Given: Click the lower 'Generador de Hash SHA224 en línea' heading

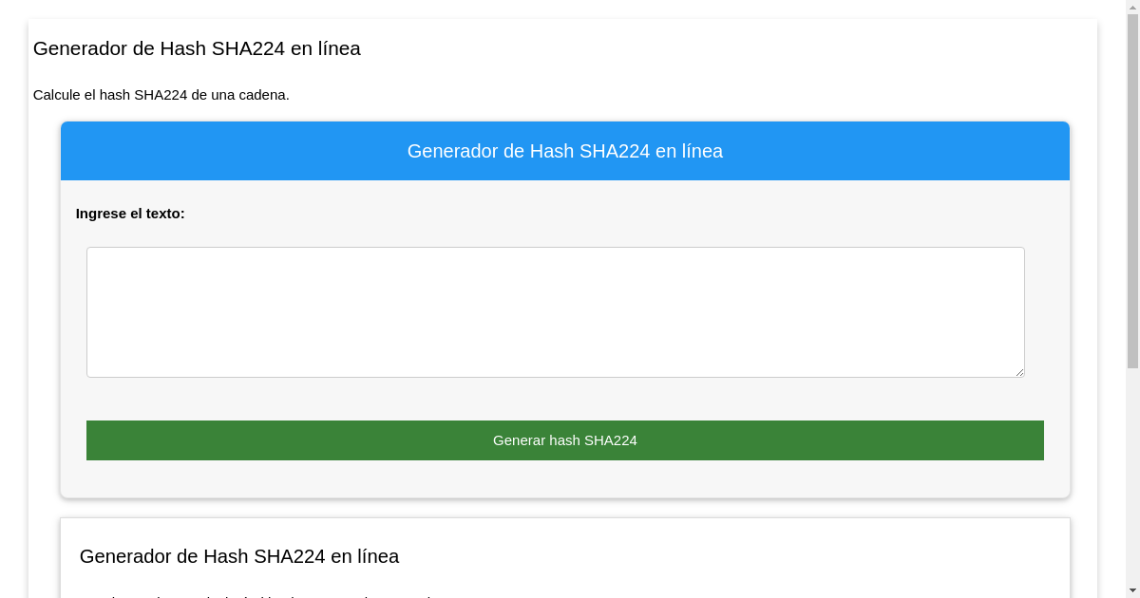Looking at the screenshot, I should point(239,556).
